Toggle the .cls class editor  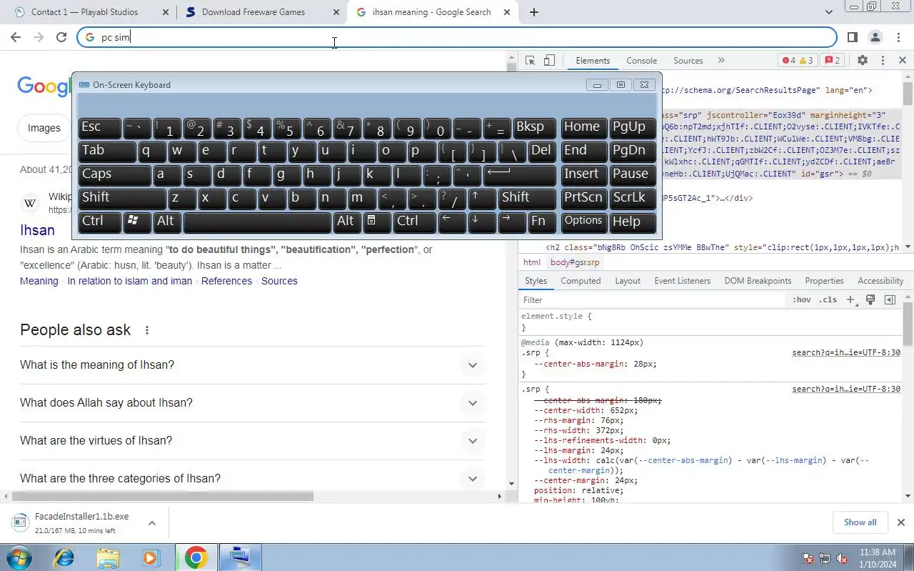tap(828, 300)
